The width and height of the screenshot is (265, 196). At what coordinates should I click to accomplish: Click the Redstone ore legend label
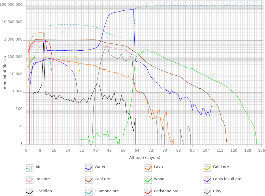click(x=166, y=191)
